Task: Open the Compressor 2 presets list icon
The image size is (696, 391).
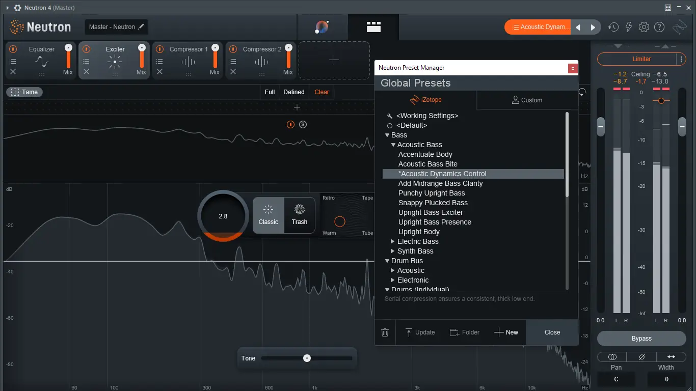Action: 233,61
